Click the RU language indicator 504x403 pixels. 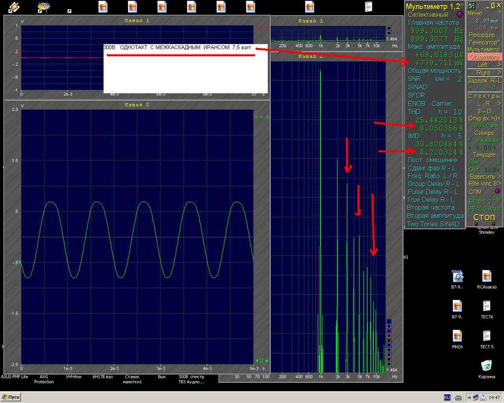tap(447, 398)
